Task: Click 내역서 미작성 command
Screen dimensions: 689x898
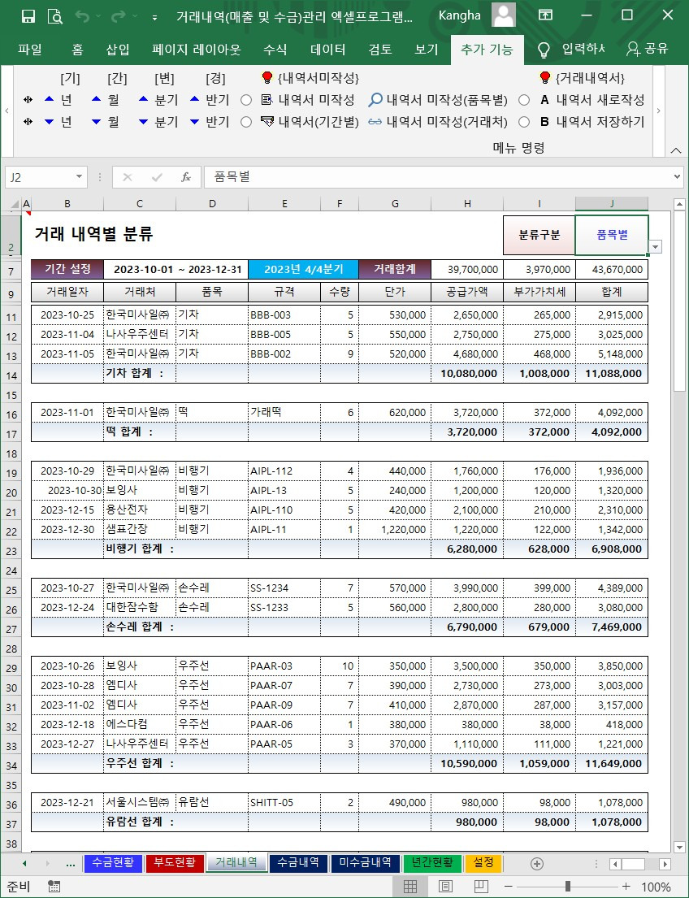Action: (308, 100)
